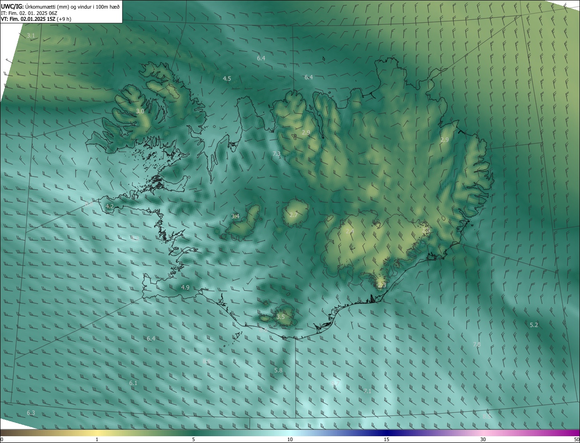This screenshot has height=443, width=580.
Task: Click the 3.4 value on the glacier
Action: pyautogui.click(x=235, y=217)
